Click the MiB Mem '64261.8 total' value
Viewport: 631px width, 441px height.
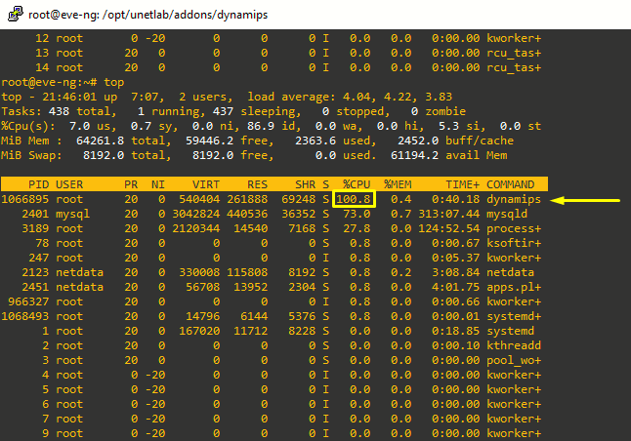(x=123, y=140)
